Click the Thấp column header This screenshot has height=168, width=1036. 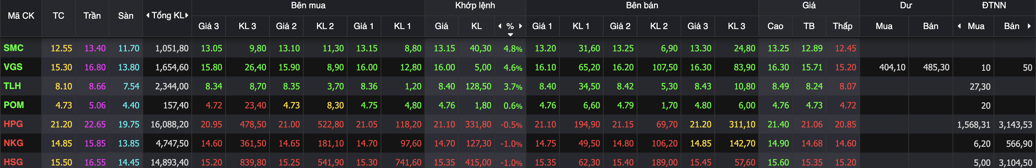(842, 26)
